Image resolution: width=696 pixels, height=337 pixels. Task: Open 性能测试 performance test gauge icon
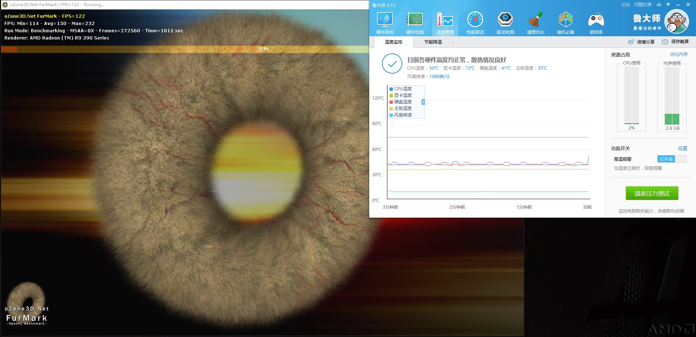tap(475, 23)
